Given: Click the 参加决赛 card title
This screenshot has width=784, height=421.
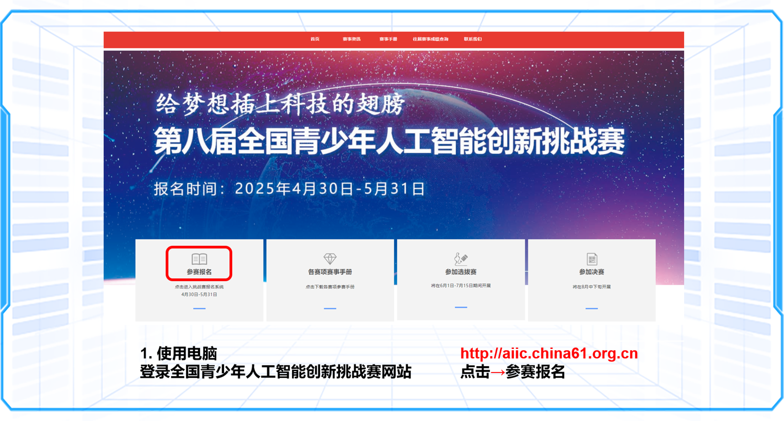Looking at the screenshot, I should (591, 272).
